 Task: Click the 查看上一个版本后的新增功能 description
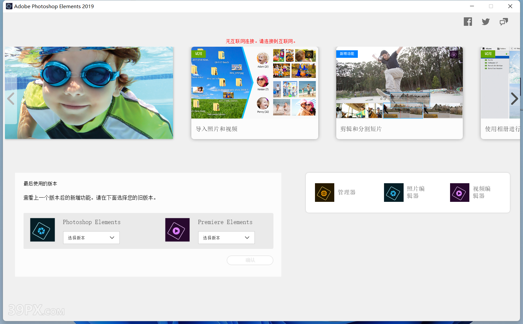point(91,198)
